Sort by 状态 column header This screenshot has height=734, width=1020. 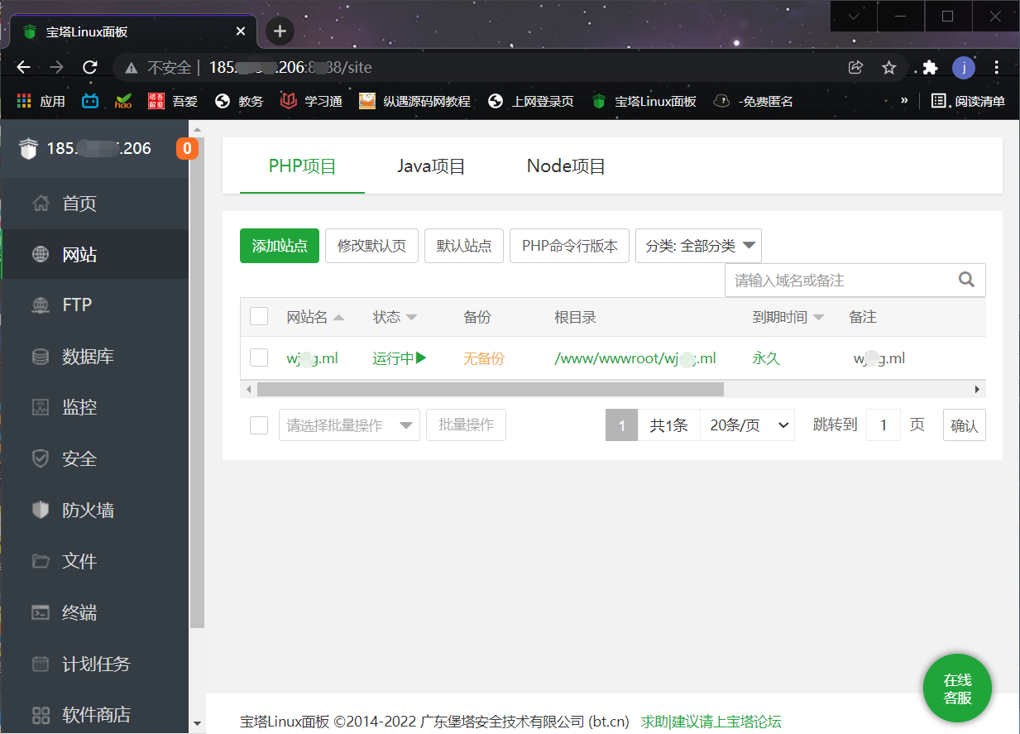(395, 317)
